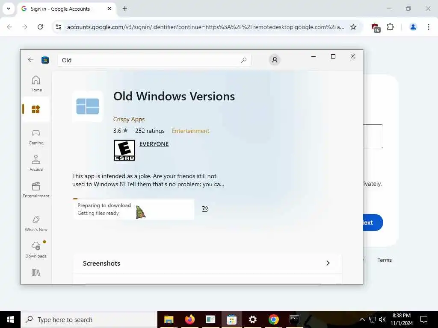Image resolution: width=438 pixels, height=328 pixels.
Task: Open the Arcade section
Action: coord(36,164)
